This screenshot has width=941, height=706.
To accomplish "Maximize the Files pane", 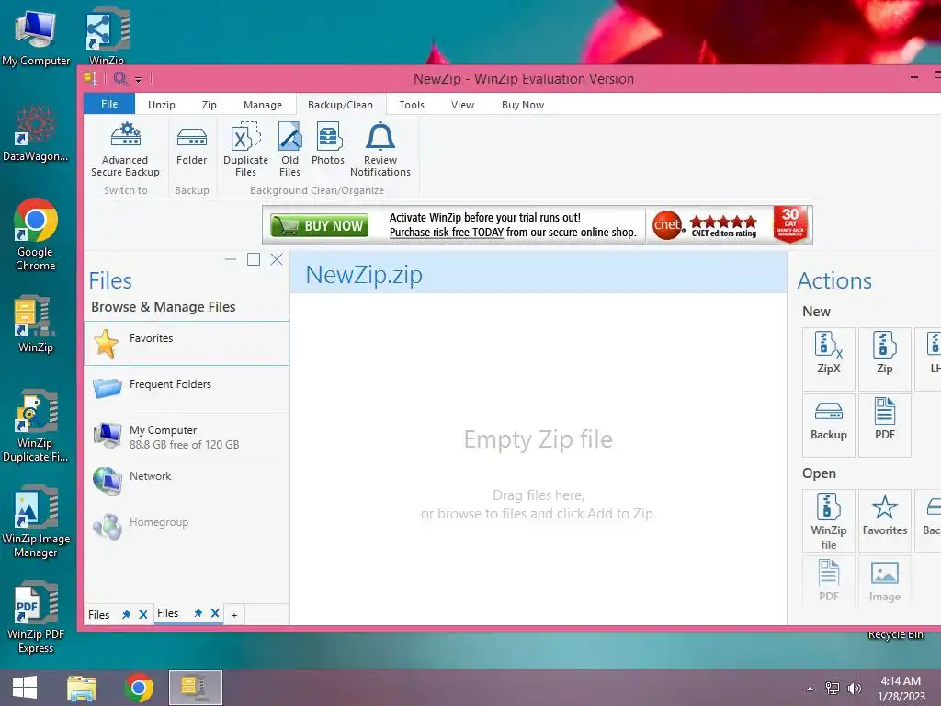I will coord(254,259).
